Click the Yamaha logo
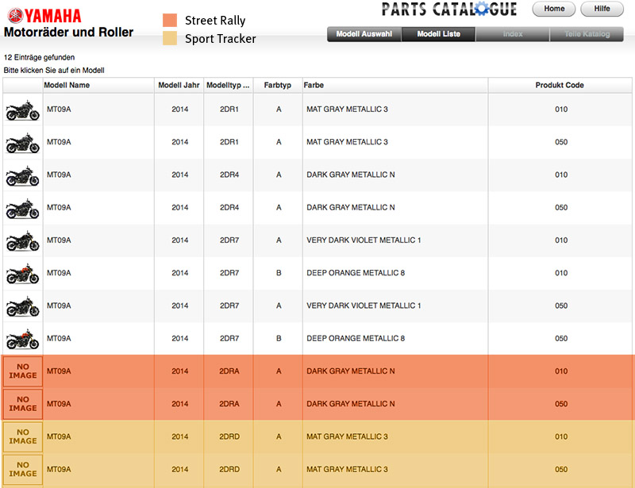 pyautogui.click(x=43, y=15)
